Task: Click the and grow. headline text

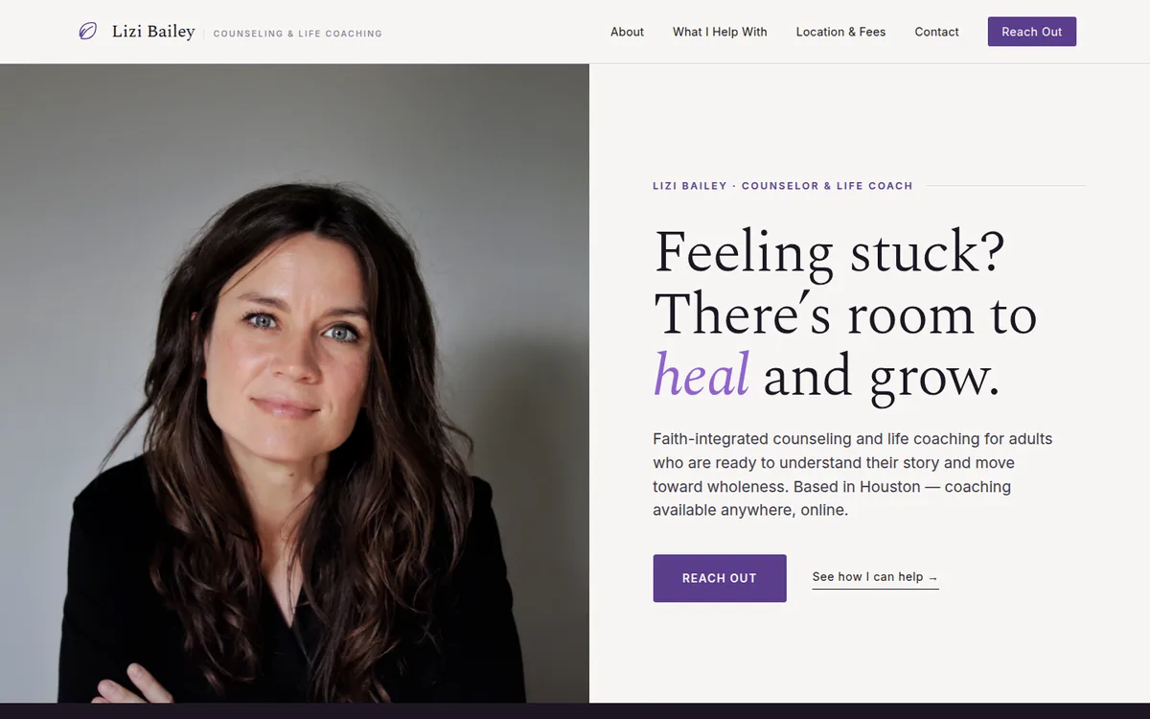Action: [x=882, y=378]
